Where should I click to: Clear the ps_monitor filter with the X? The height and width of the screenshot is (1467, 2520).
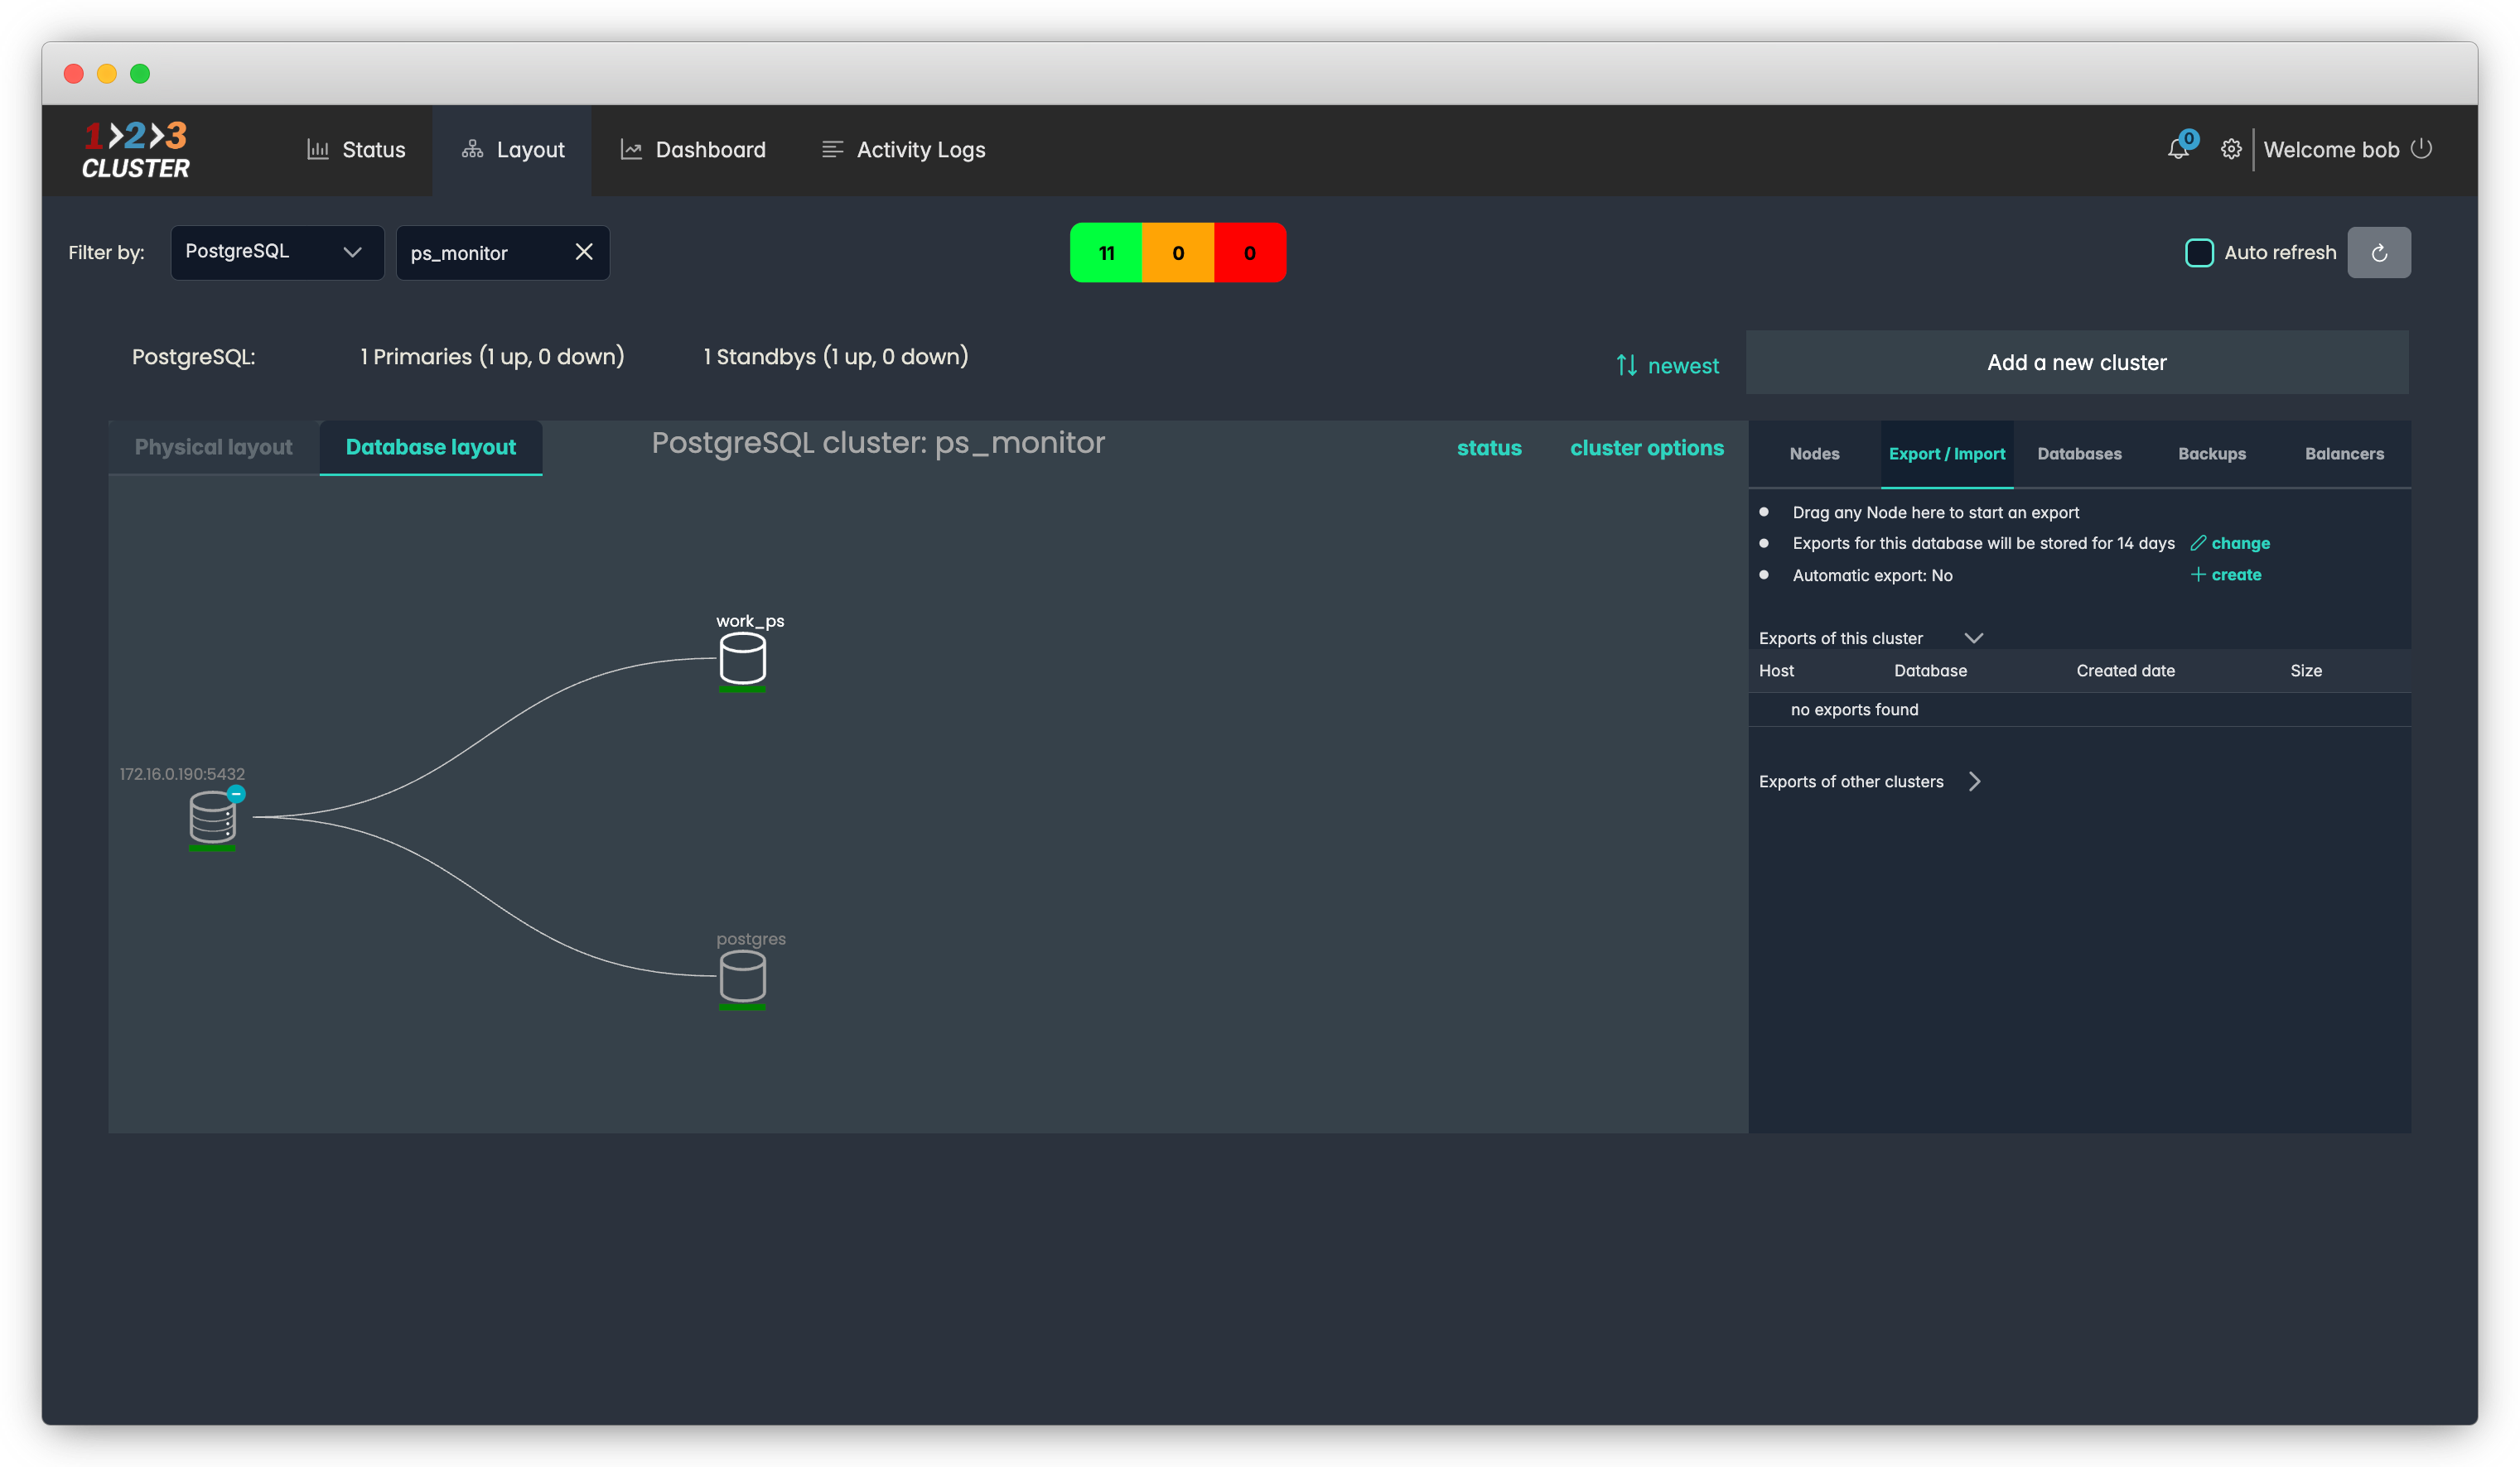584,253
